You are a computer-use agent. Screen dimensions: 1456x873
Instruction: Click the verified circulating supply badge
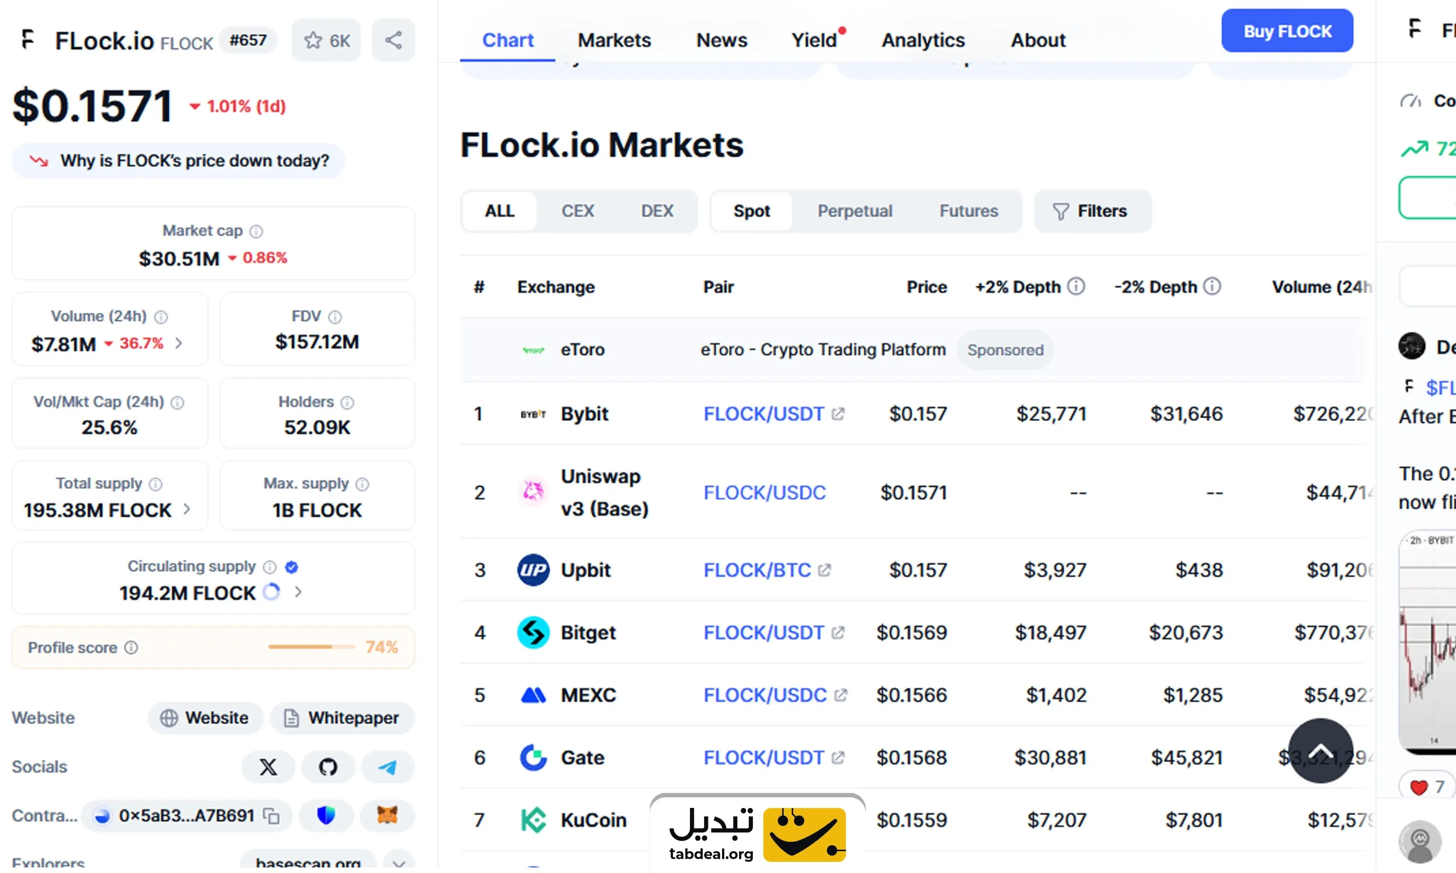click(291, 567)
